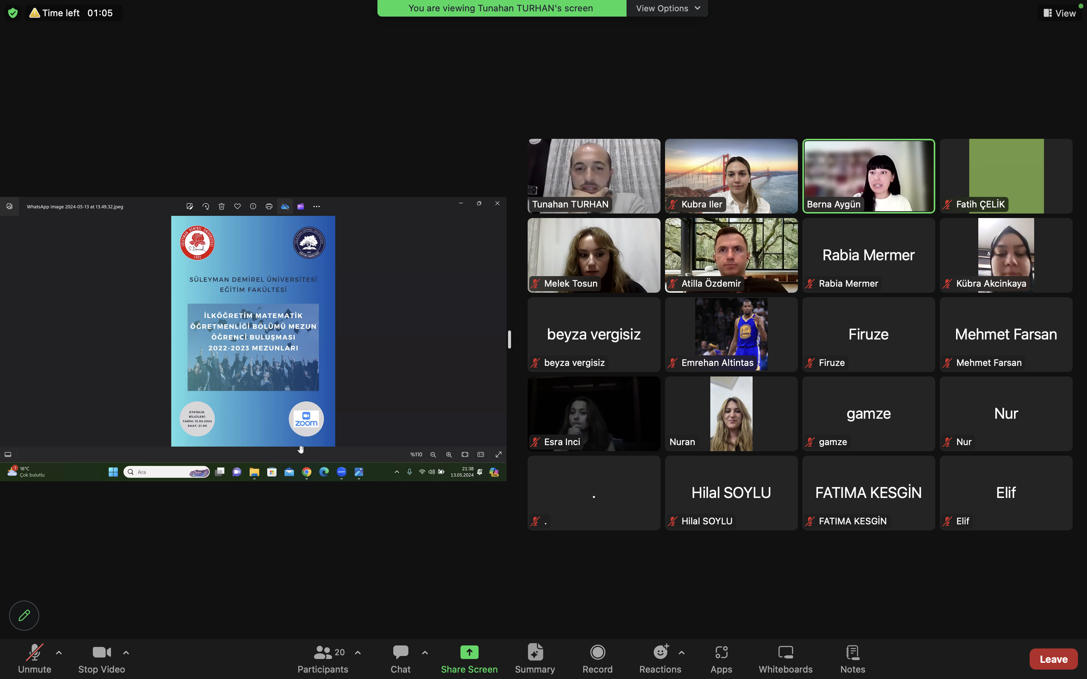This screenshot has width=1087, height=679.
Task: Open Whiteboards from the meeting toolbar
Action: (x=785, y=653)
